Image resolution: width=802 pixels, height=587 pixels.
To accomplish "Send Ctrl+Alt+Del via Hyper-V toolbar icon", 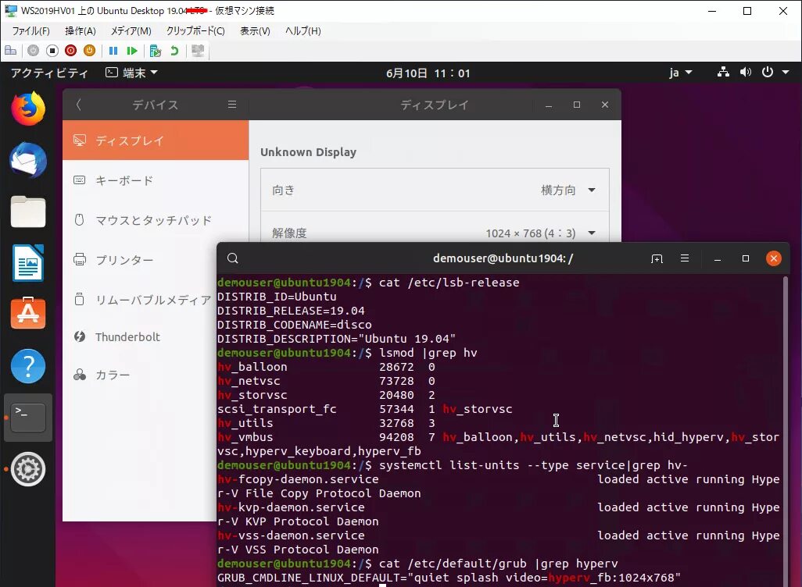I will [x=10, y=51].
